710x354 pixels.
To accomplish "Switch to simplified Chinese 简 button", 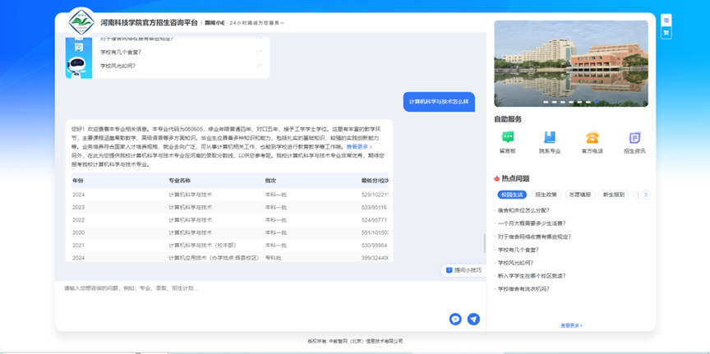I will [x=666, y=21].
